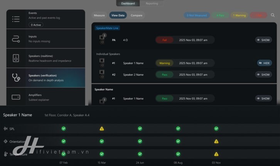
Task: Click the Measure button
Action: pos(99,15)
